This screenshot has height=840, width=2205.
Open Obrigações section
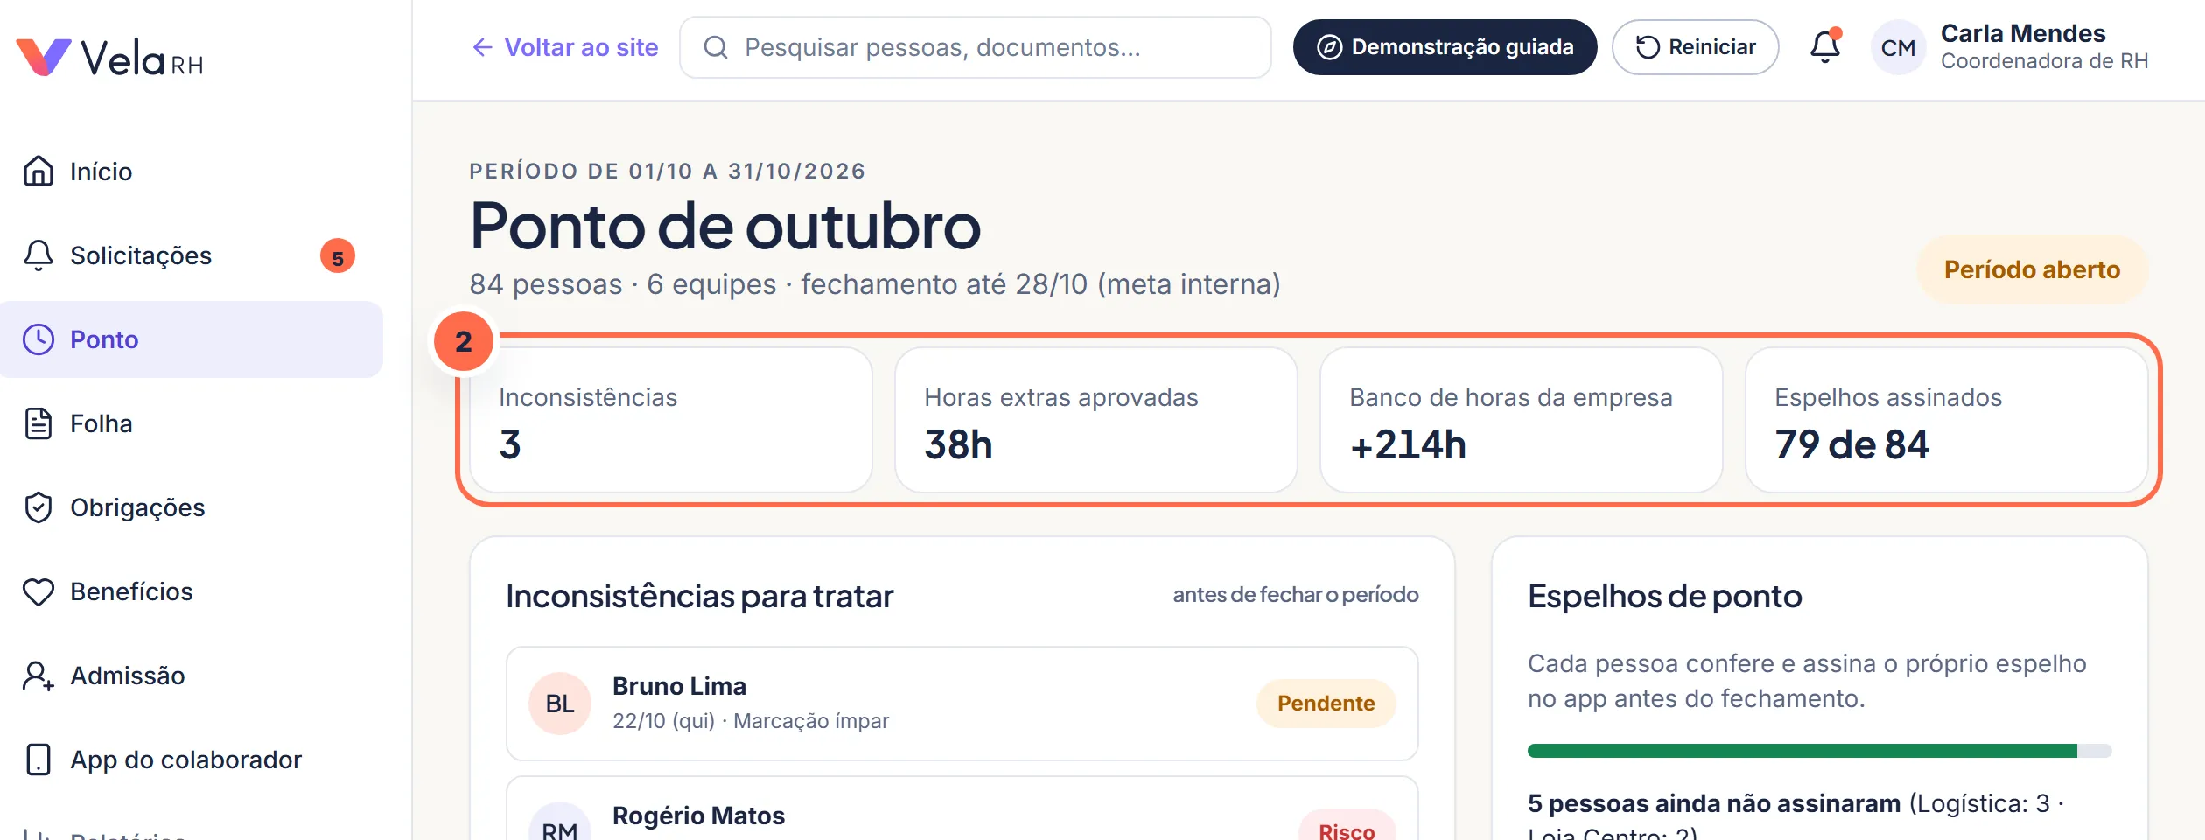coord(192,507)
